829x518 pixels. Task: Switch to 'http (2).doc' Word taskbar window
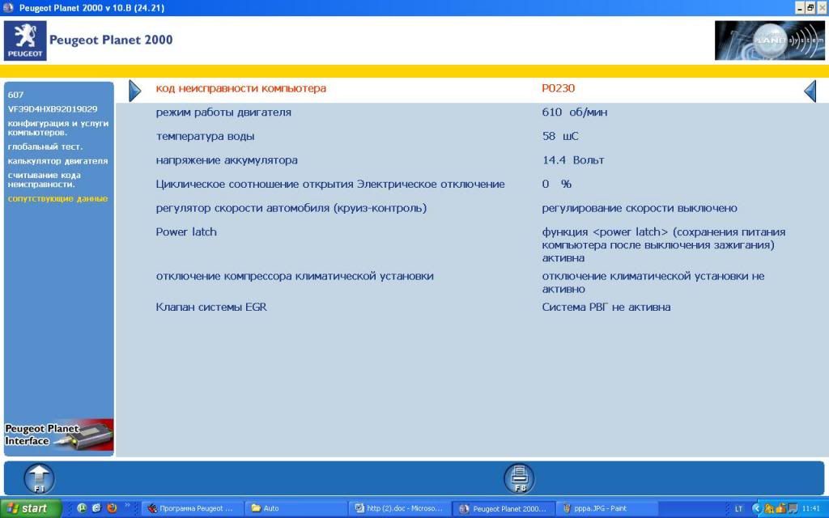point(398,508)
